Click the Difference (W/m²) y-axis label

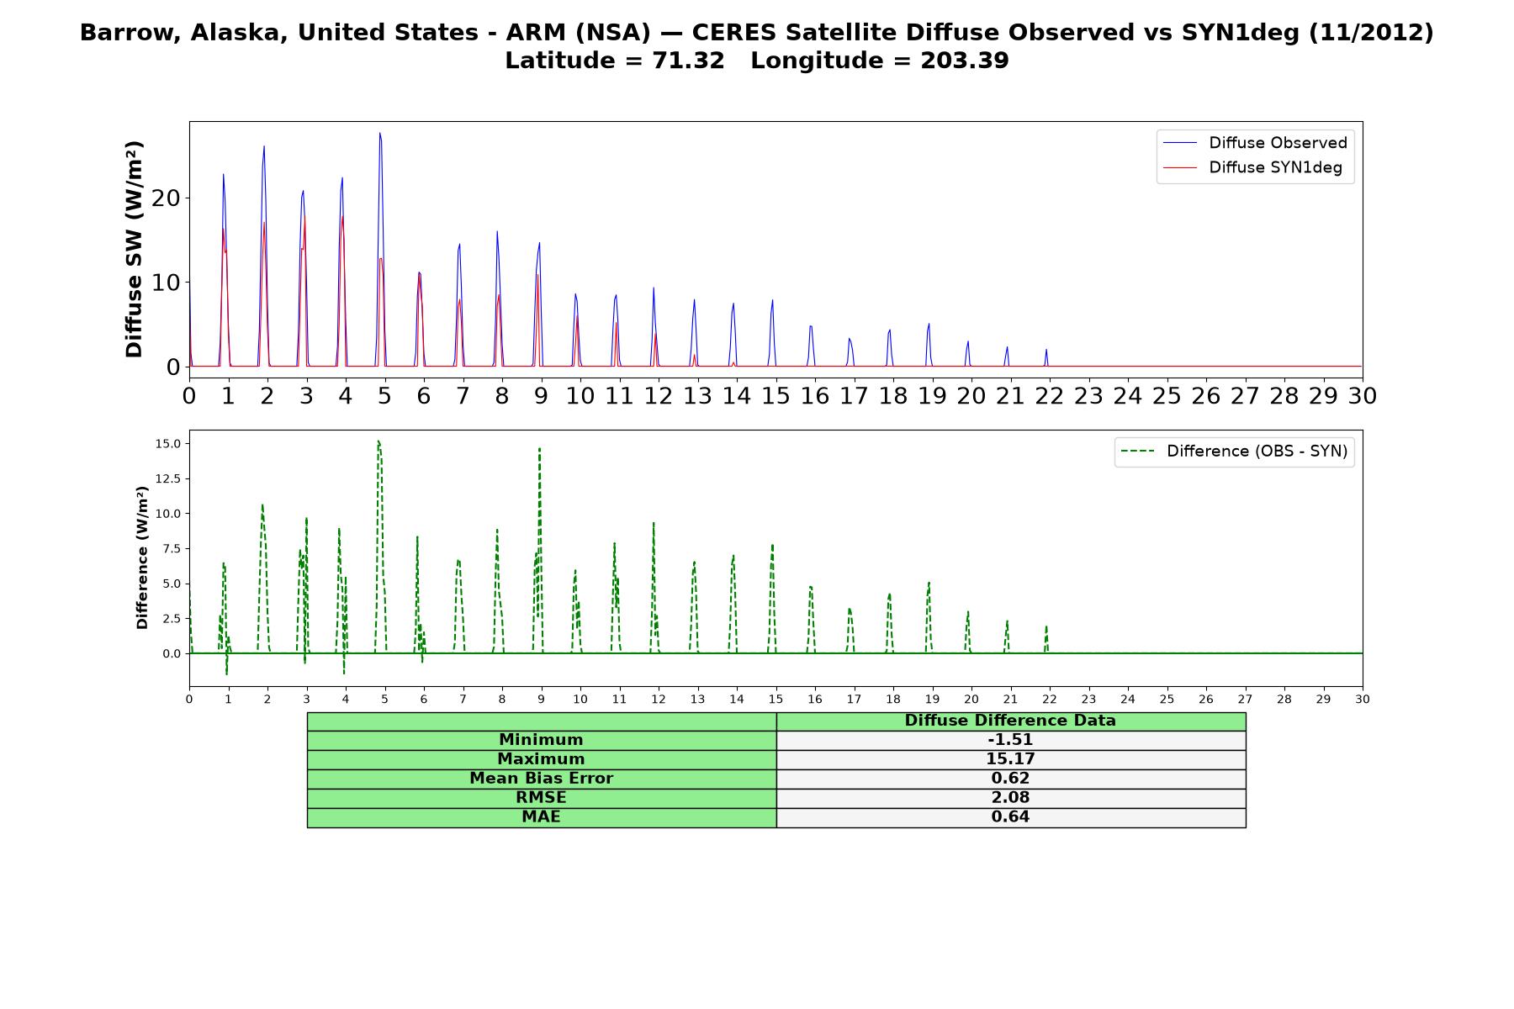pos(142,557)
